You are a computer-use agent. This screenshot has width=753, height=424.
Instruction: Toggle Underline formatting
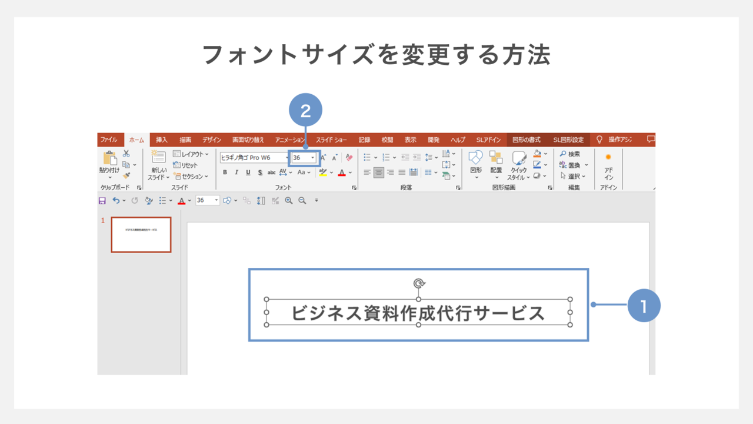click(x=248, y=173)
